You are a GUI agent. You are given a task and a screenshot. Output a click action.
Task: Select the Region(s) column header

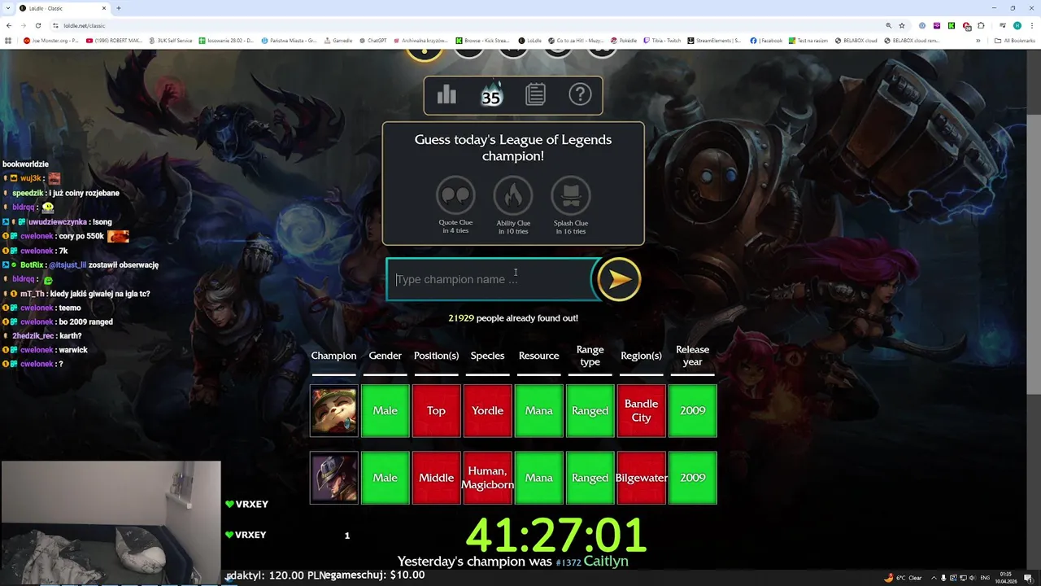click(641, 356)
